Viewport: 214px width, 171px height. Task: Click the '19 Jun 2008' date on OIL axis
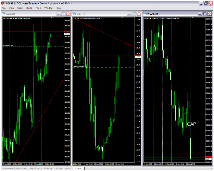77,164
